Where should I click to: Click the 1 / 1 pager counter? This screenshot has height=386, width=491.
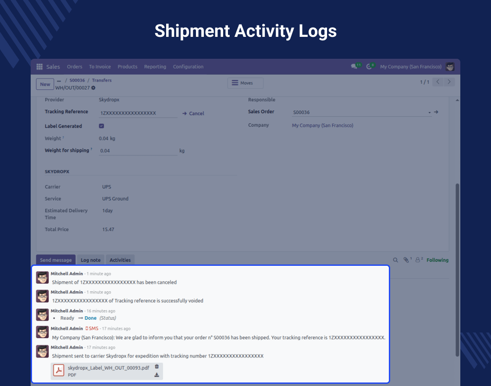[424, 82]
